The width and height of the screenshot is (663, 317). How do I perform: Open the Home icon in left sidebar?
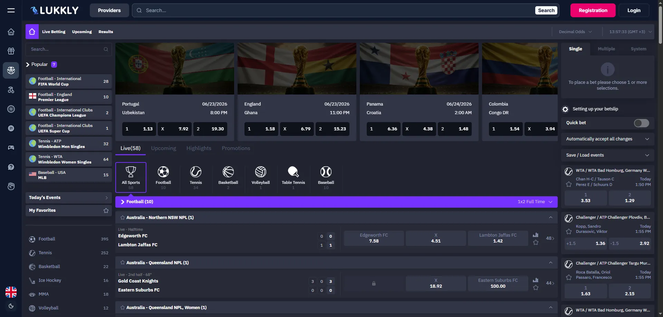pos(11,32)
